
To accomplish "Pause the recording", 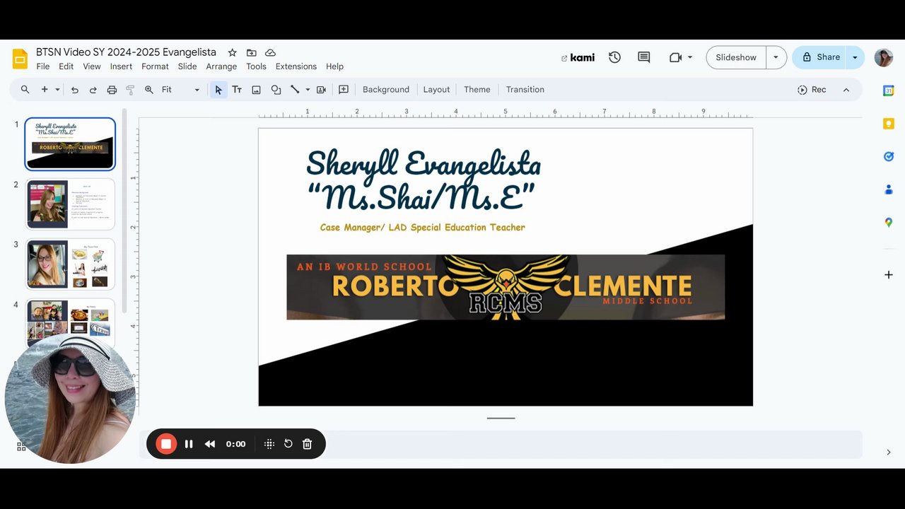I will (x=189, y=444).
